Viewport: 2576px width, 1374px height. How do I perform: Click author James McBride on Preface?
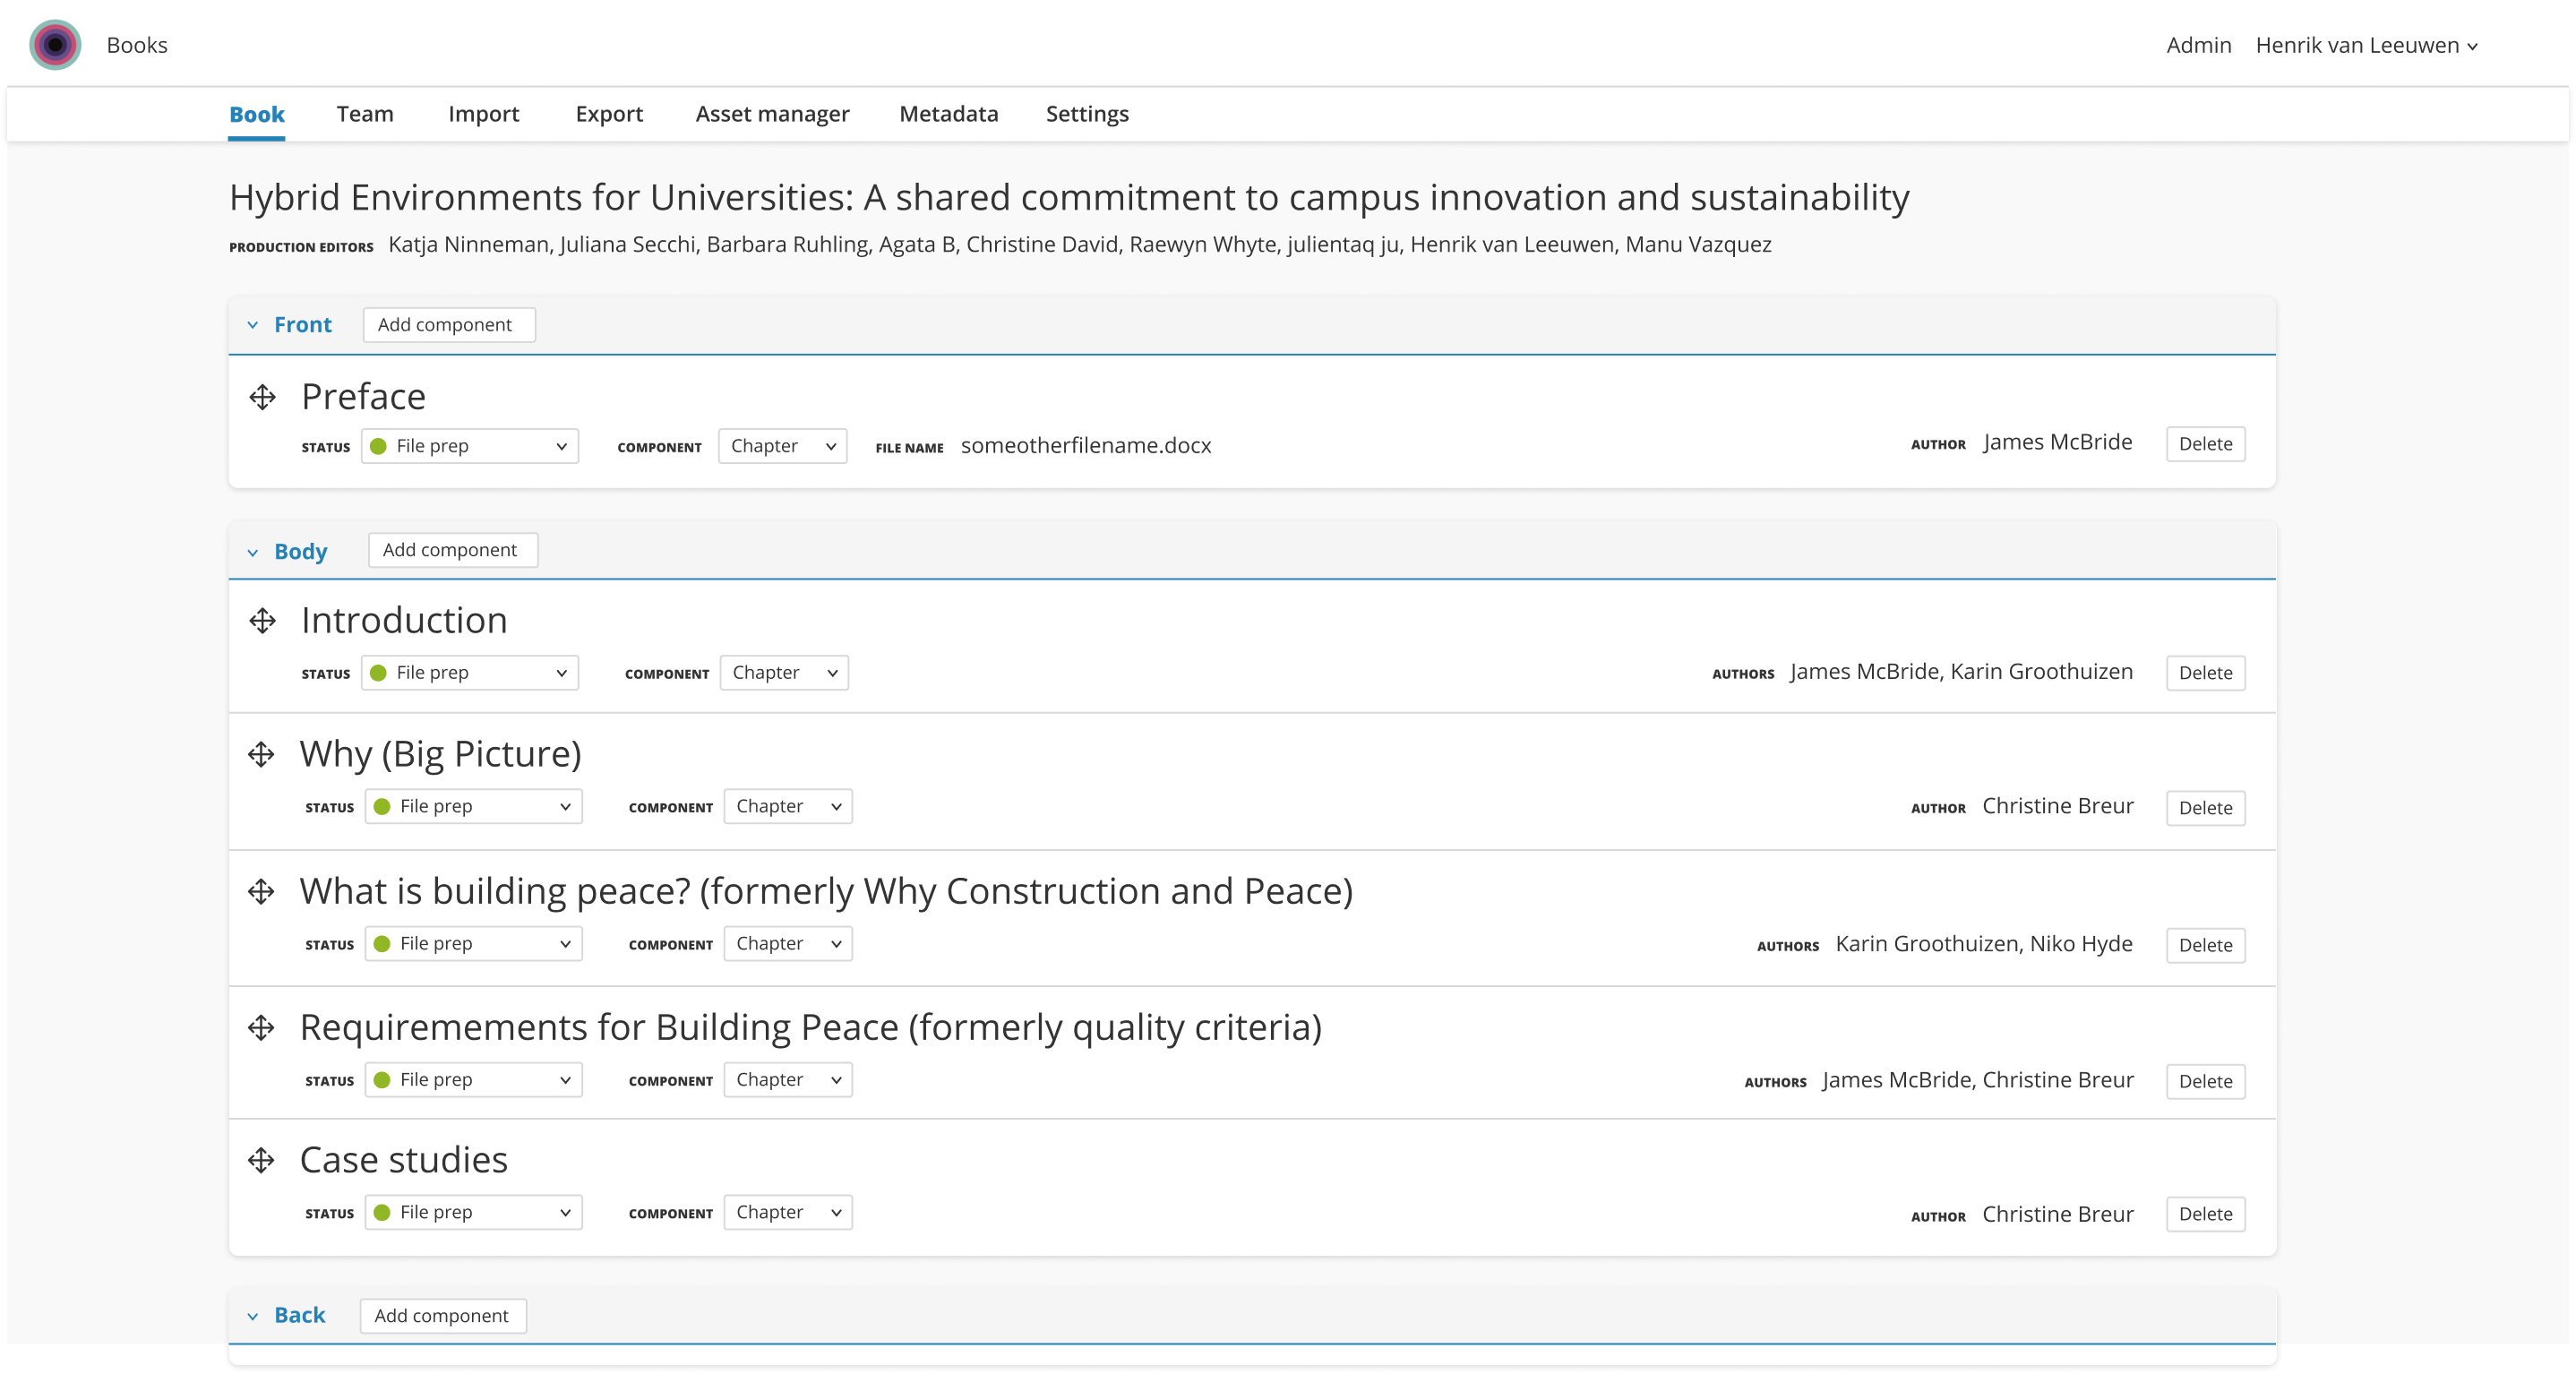(x=2058, y=442)
